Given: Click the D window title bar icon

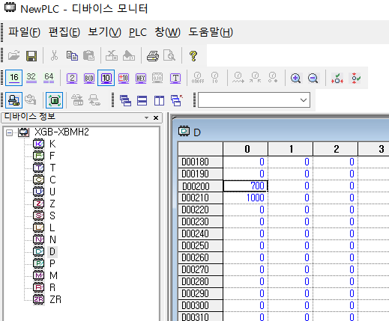Looking at the screenshot, I should point(184,131).
